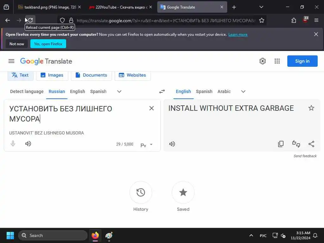
Task: Copy the translation to clipboard
Action: pos(281,144)
